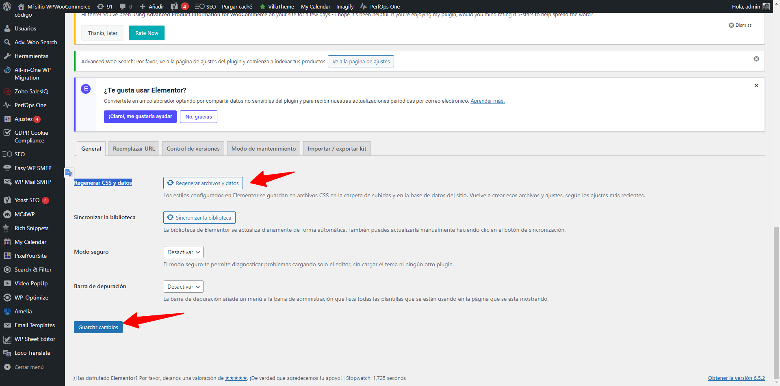Click Ve a la página de ajustes
Viewport: 780px width, 386px height.
[361, 61]
